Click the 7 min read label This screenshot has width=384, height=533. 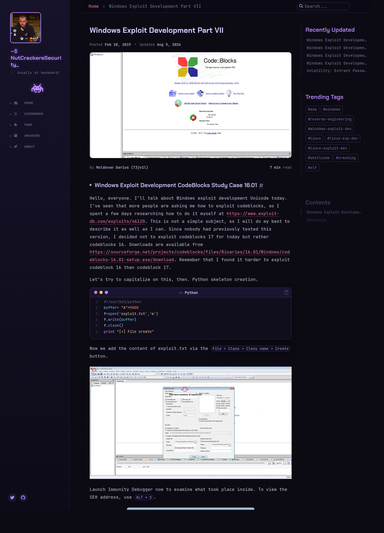point(280,167)
